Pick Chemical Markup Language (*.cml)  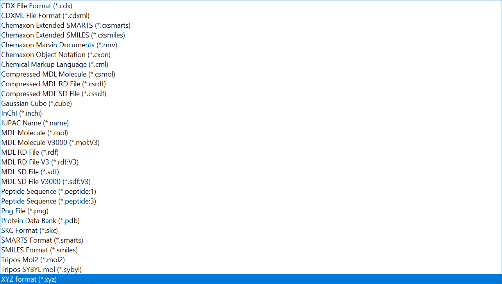click(x=251, y=64)
